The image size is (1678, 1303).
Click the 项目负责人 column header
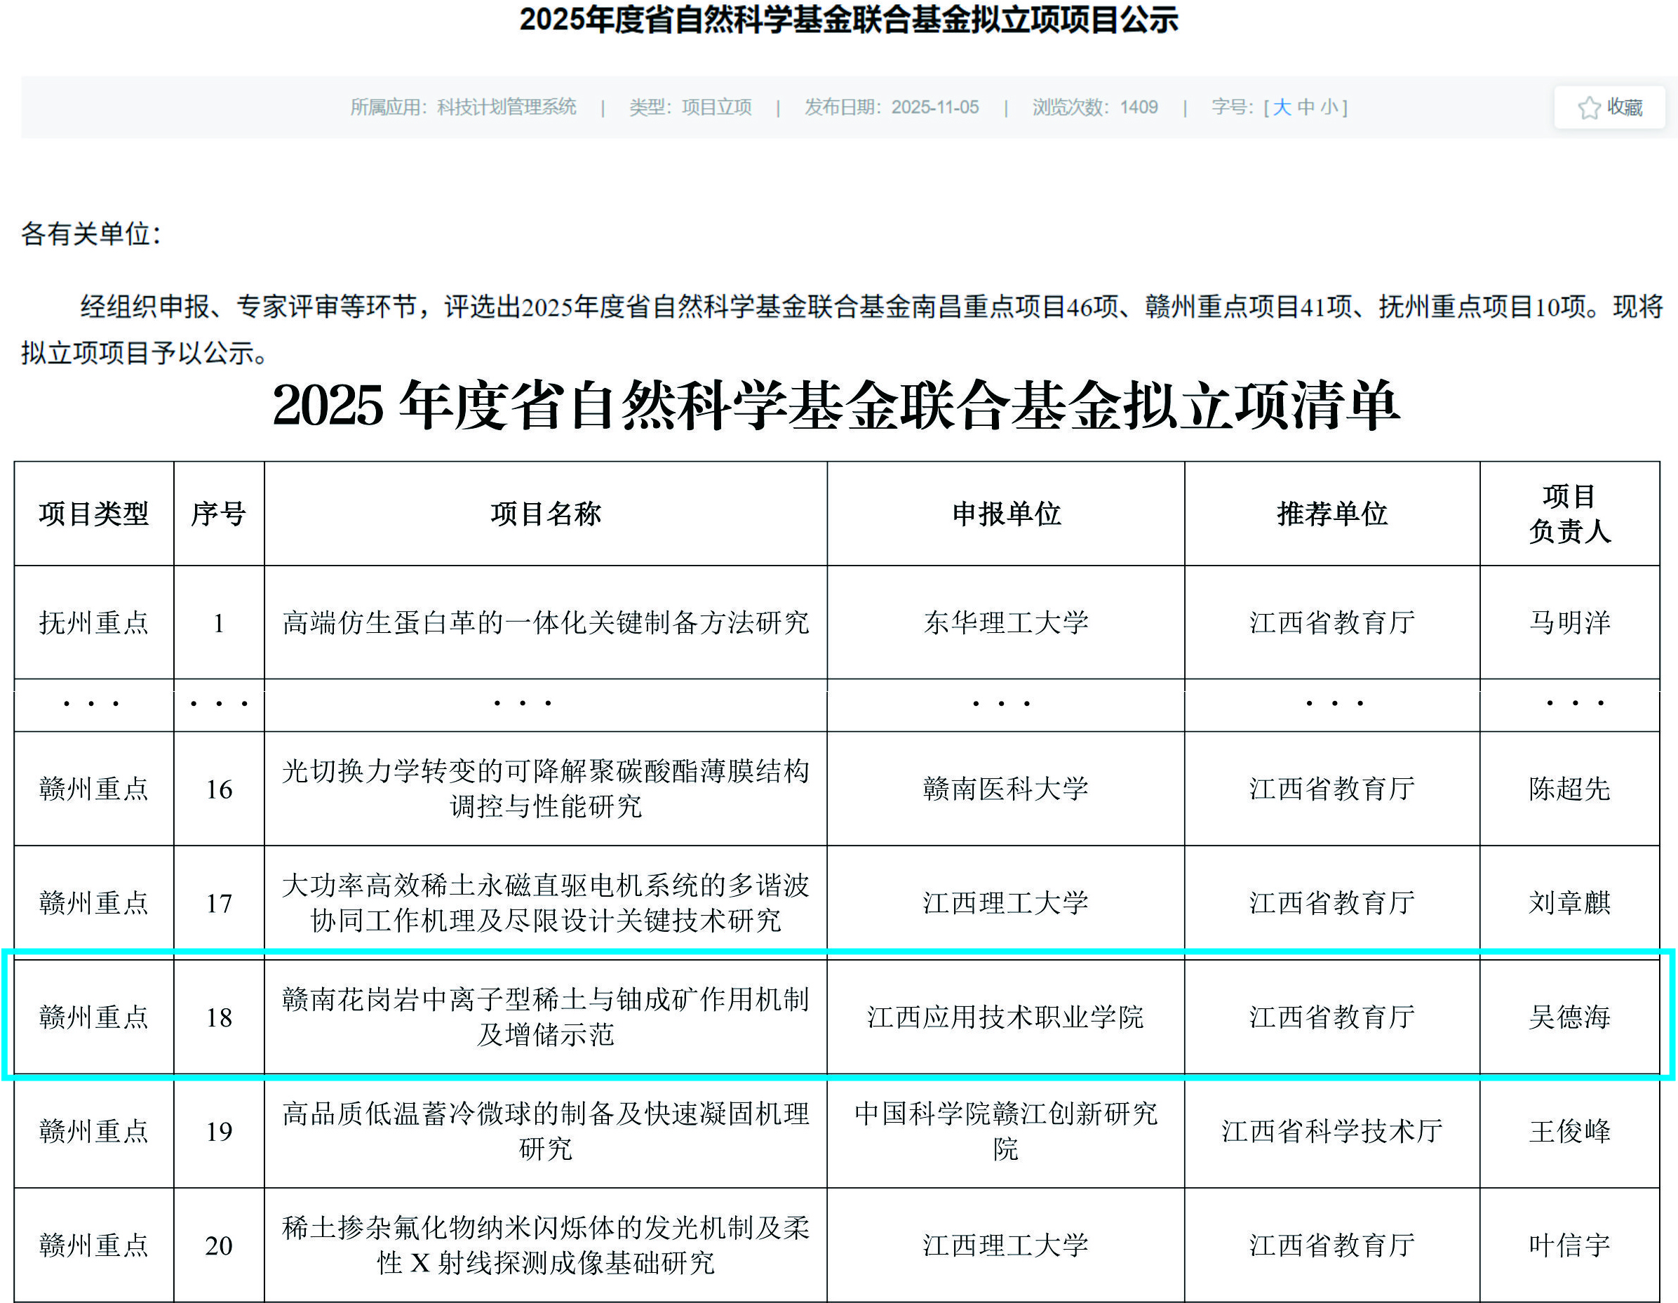pyautogui.click(x=1569, y=514)
